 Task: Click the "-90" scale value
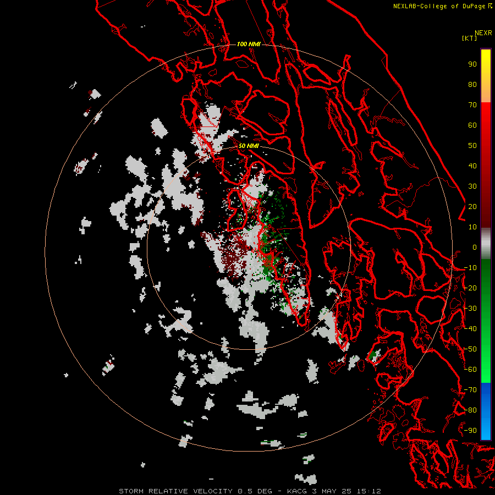point(470,431)
